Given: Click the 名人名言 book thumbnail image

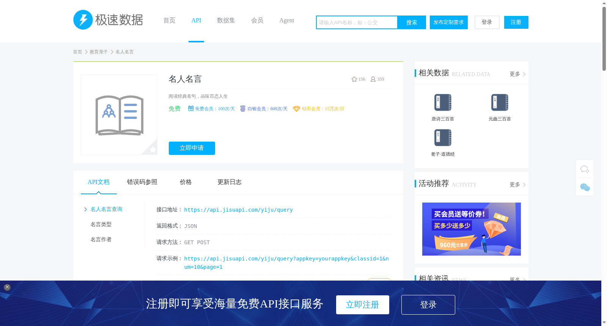Looking at the screenshot, I should pyautogui.click(x=119, y=115).
